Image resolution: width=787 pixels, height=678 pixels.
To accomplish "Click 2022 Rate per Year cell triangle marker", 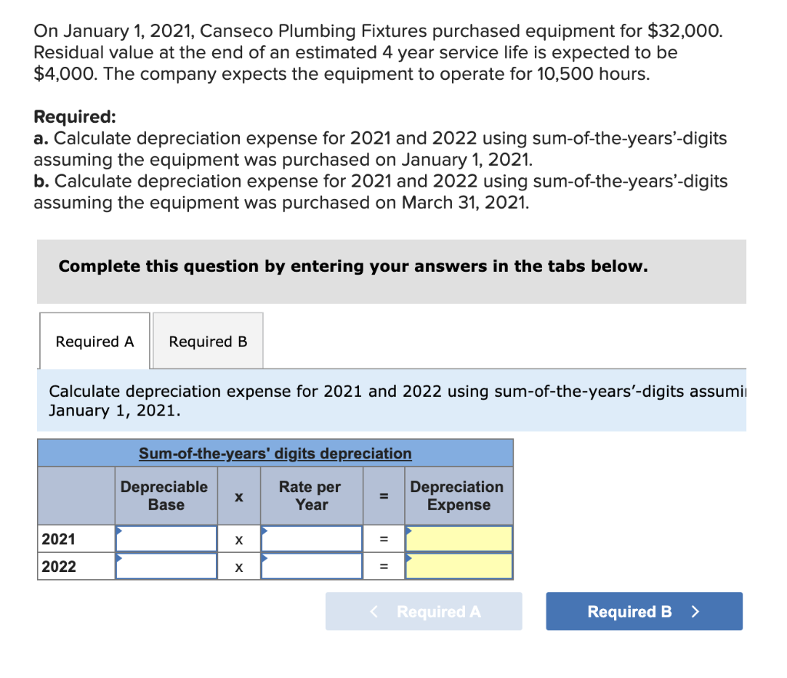I will (x=264, y=557).
